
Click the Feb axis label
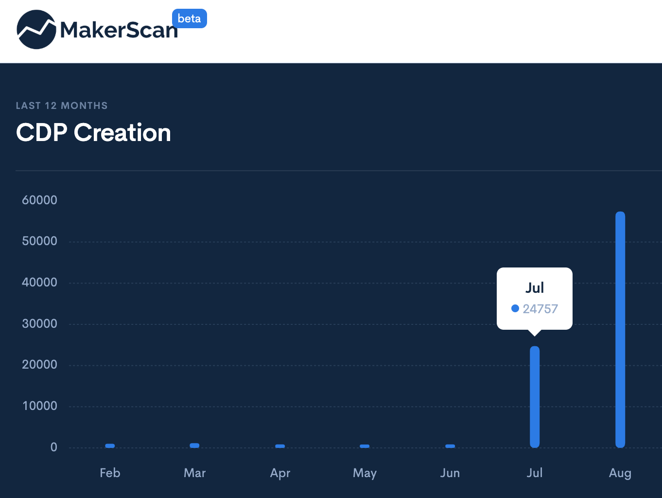tap(110, 473)
